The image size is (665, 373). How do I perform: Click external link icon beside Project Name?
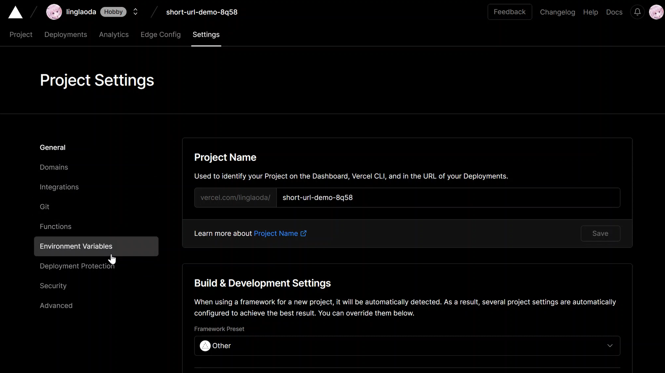303,234
